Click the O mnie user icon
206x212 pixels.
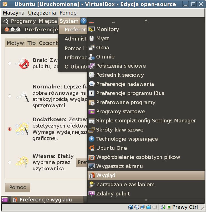coord(92,57)
